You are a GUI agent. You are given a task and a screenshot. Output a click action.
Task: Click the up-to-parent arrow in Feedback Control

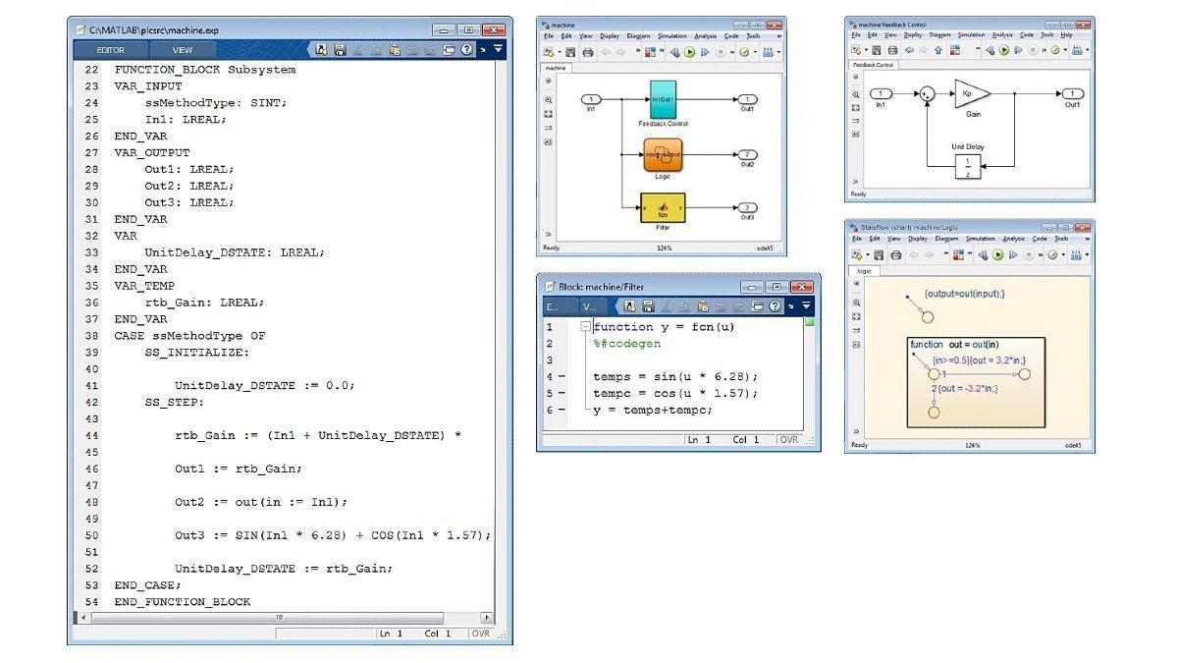point(938,50)
